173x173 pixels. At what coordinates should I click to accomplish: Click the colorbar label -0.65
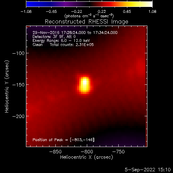(x=51, y=11)
